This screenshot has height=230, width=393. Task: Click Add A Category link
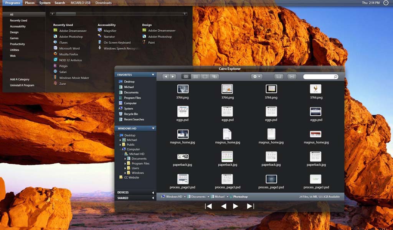[x=20, y=79]
